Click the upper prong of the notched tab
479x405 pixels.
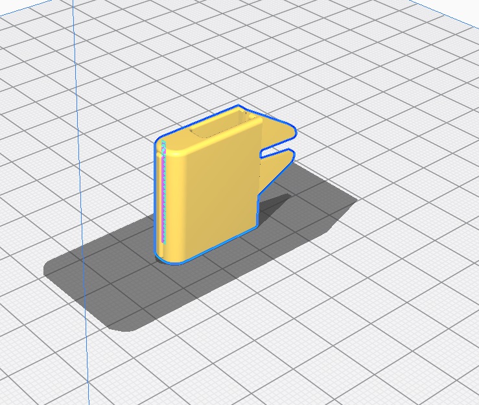pos(280,132)
